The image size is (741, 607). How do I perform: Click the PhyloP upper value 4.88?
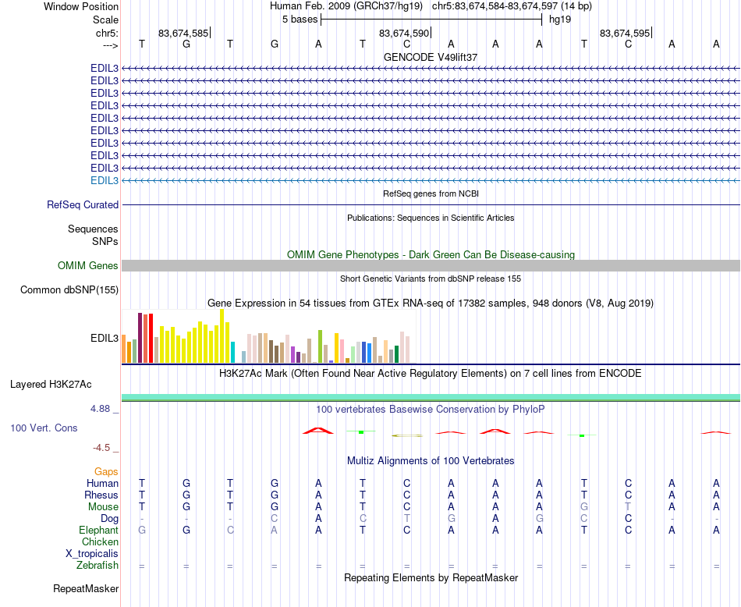click(x=100, y=409)
